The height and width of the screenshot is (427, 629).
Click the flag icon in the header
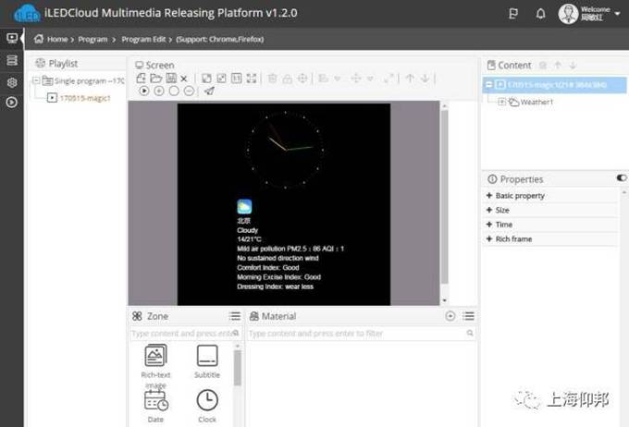[514, 14]
